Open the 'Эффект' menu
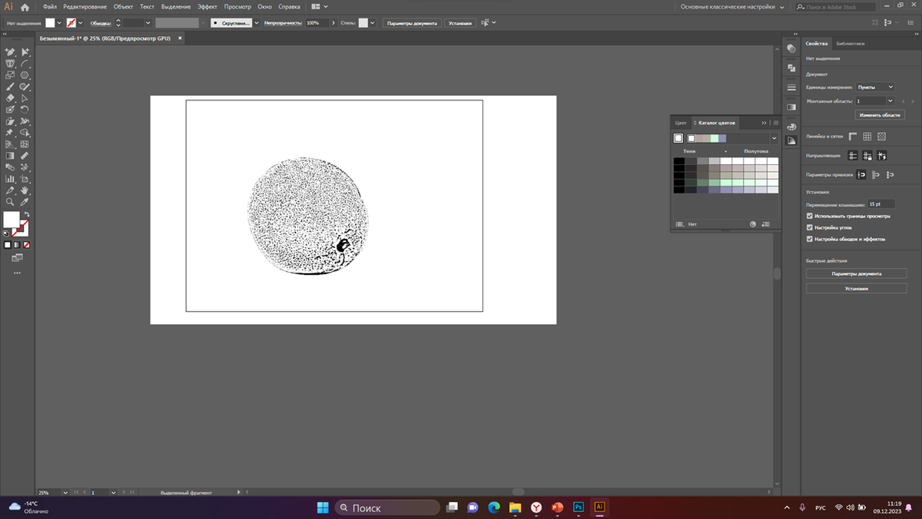 207,7
